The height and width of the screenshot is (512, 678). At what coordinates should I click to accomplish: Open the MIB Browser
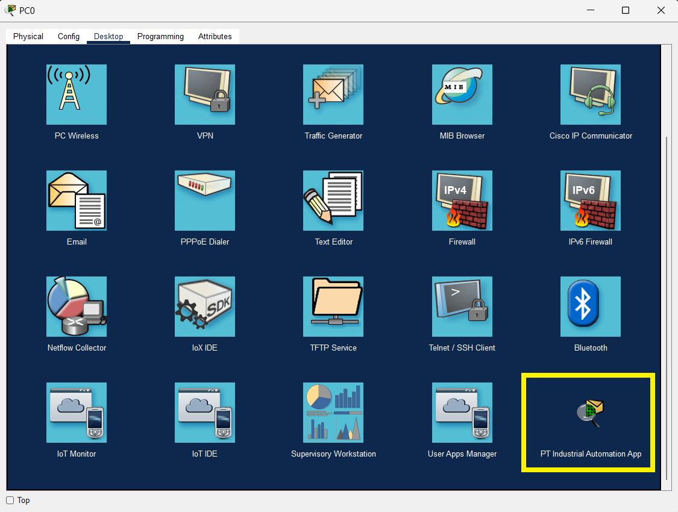point(462,95)
